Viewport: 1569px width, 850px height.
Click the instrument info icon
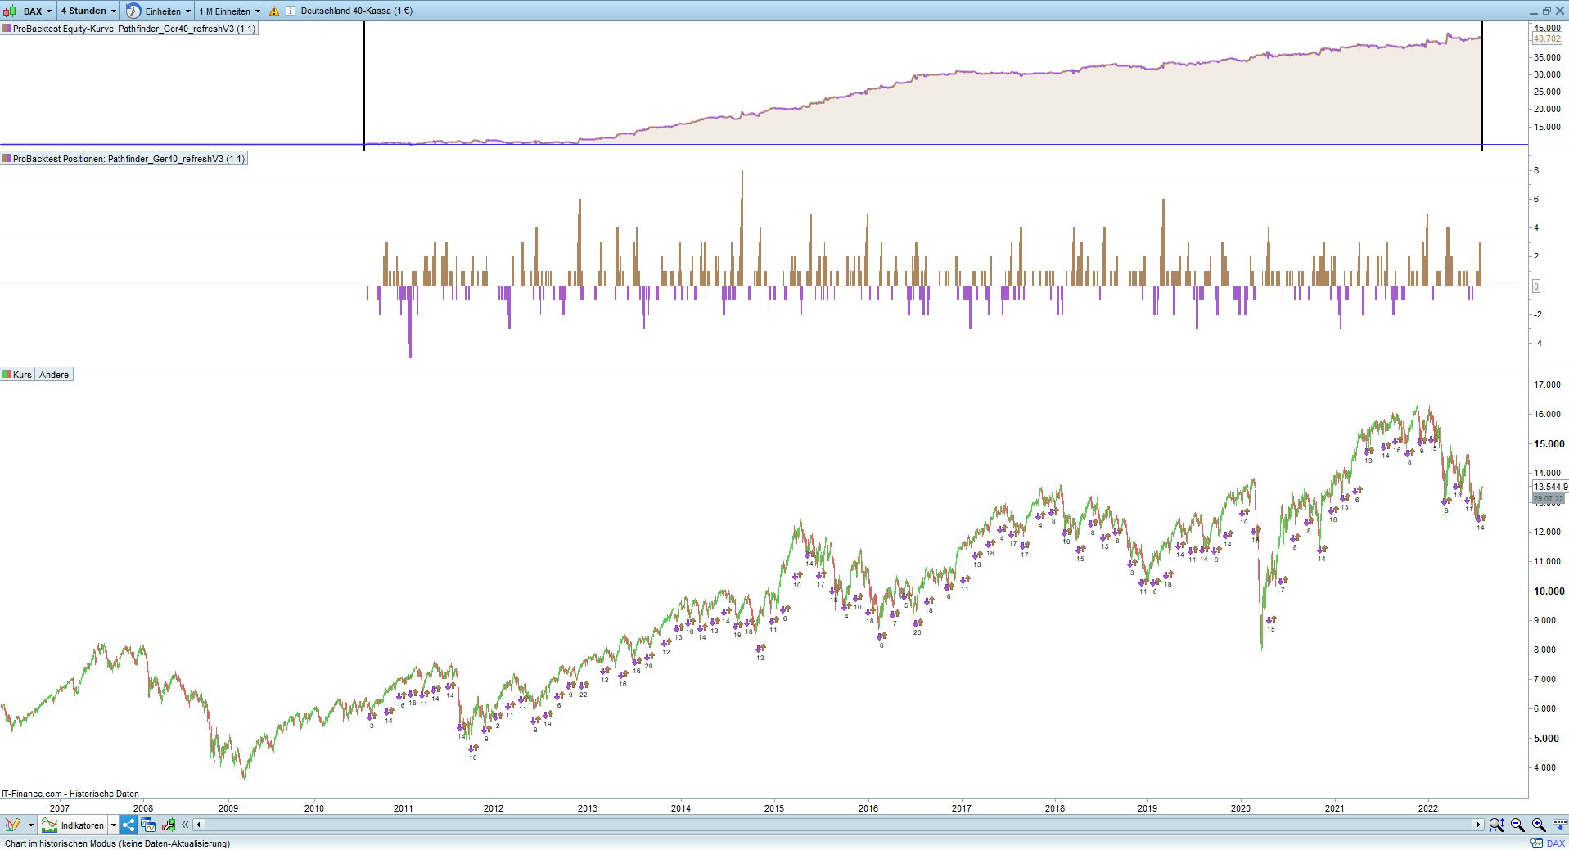291,11
